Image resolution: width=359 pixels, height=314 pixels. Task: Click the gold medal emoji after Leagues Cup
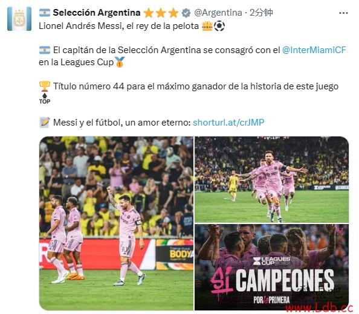pyautogui.click(x=120, y=62)
